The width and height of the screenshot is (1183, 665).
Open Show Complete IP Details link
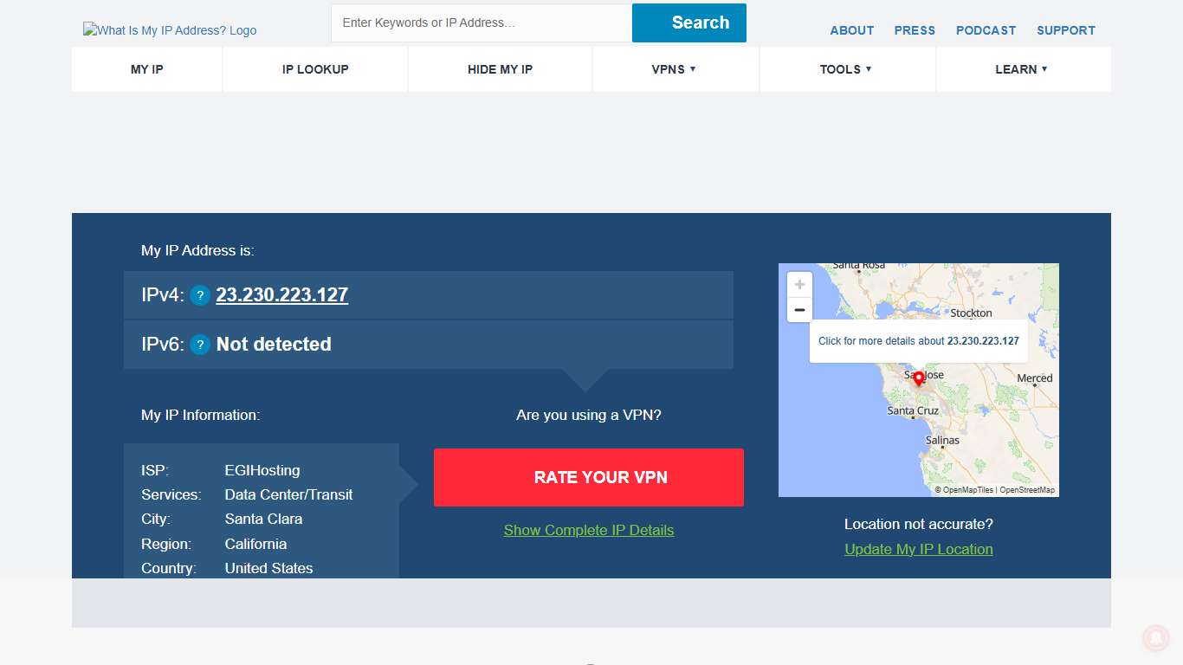click(589, 530)
